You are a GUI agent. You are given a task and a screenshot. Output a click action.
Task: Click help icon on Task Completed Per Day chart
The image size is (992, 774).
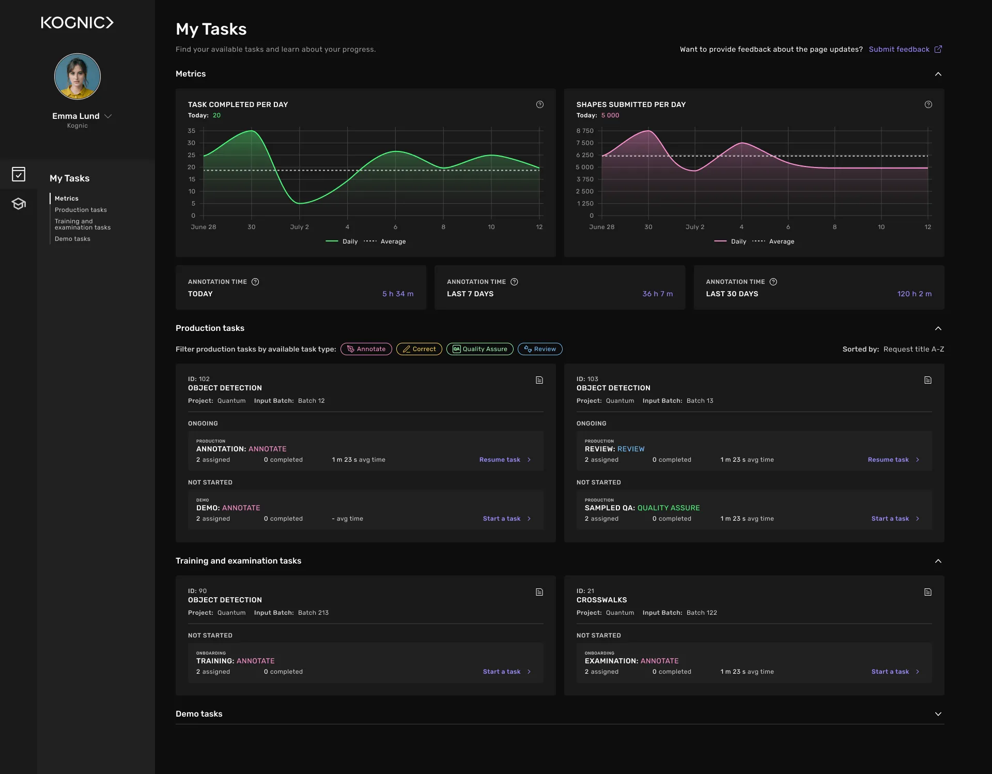pyautogui.click(x=540, y=104)
